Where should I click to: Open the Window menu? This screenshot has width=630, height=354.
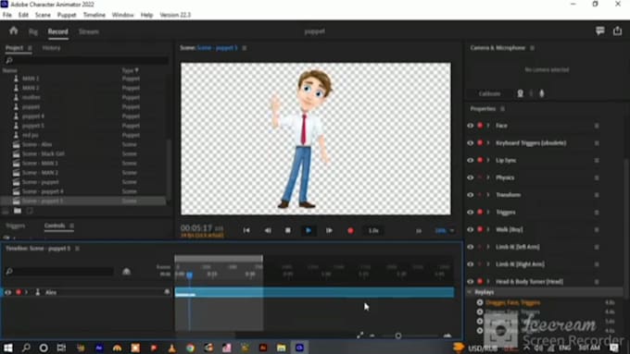(122, 15)
